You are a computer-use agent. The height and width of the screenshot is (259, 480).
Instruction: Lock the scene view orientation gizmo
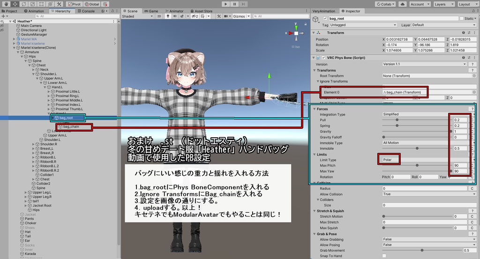point(305,24)
